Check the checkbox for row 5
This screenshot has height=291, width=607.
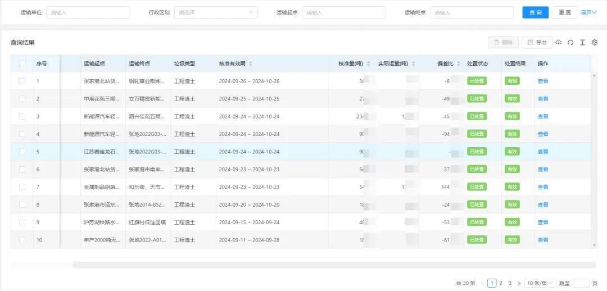22,152
